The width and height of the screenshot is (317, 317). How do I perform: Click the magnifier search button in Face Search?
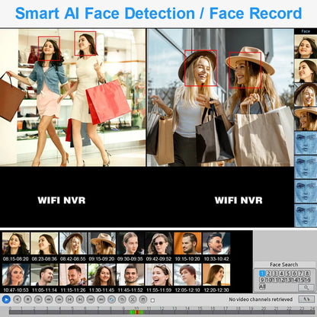pos(306,287)
